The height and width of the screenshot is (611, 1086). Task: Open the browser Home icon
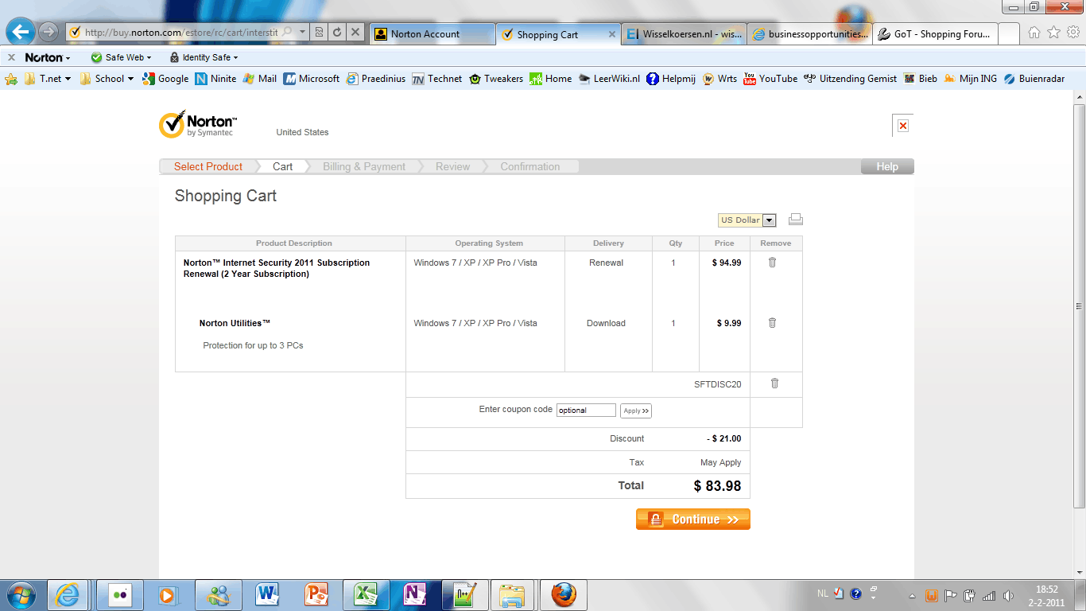(1034, 33)
